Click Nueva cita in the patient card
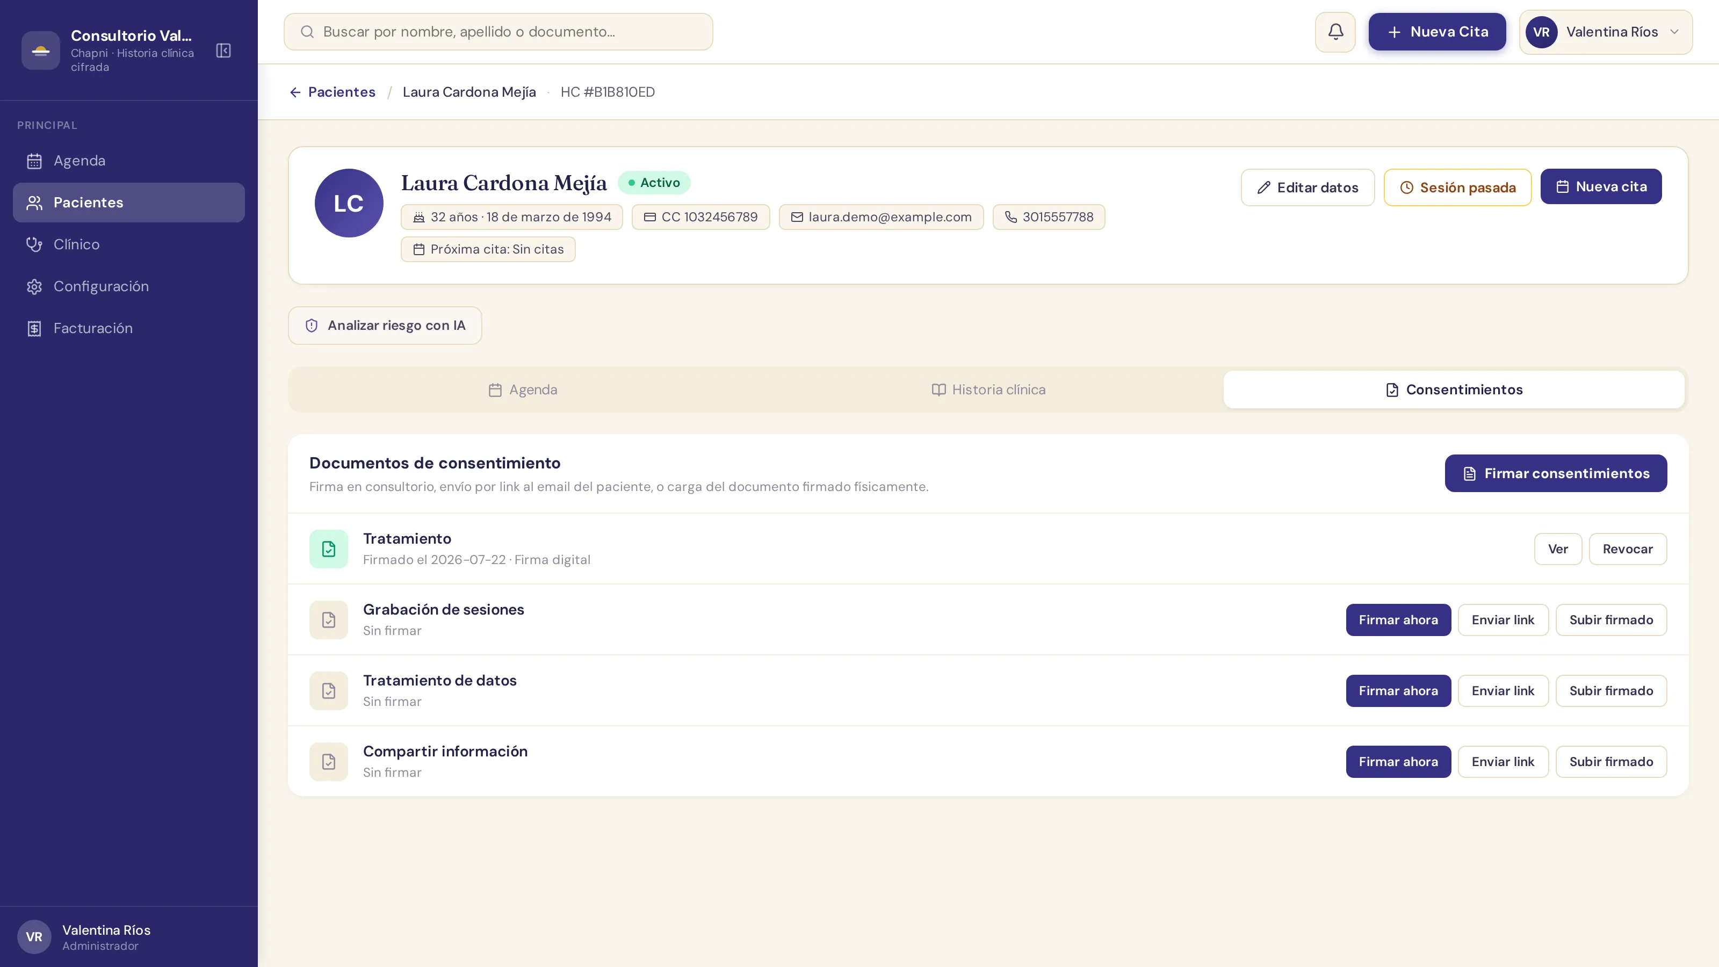This screenshot has height=967, width=1719. point(1601,187)
